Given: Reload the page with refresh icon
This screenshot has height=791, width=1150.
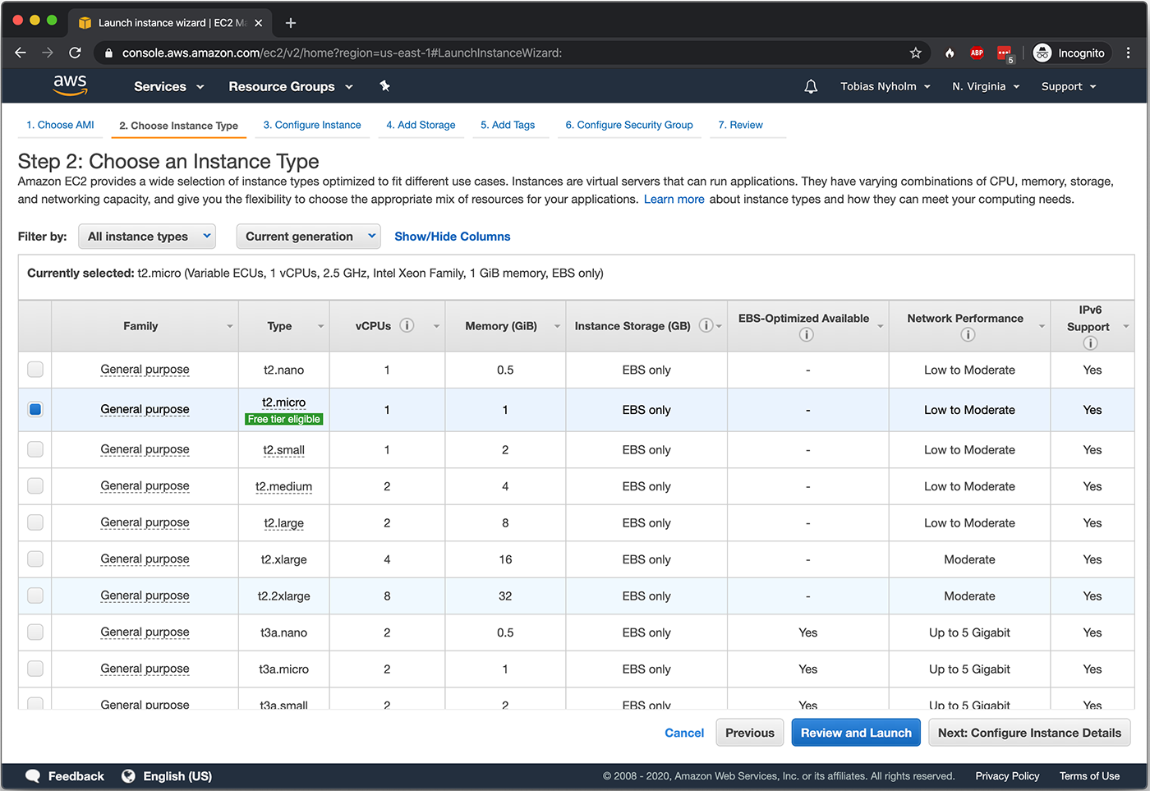Looking at the screenshot, I should point(75,53).
